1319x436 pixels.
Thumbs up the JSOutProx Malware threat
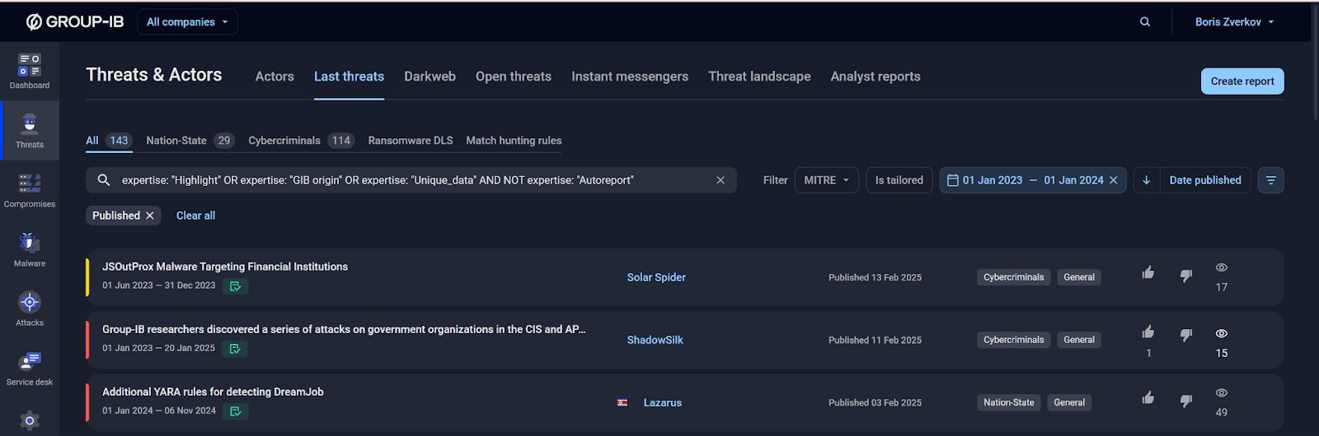(1148, 273)
